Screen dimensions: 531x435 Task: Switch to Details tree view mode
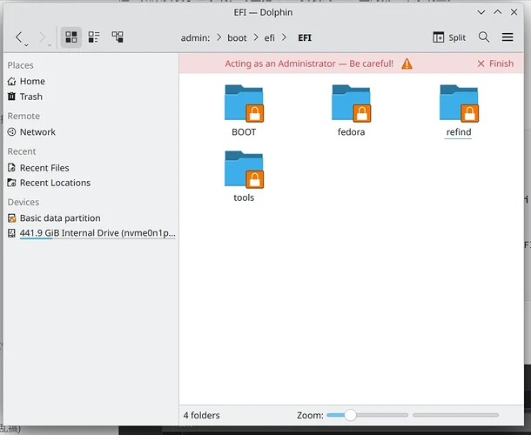118,37
